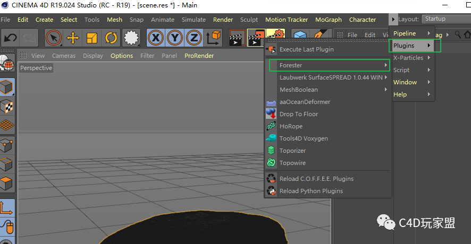Image resolution: width=471 pixels, height=244 pixels.
Task: Select the Workplane grid icon
Action: [7, 125]
